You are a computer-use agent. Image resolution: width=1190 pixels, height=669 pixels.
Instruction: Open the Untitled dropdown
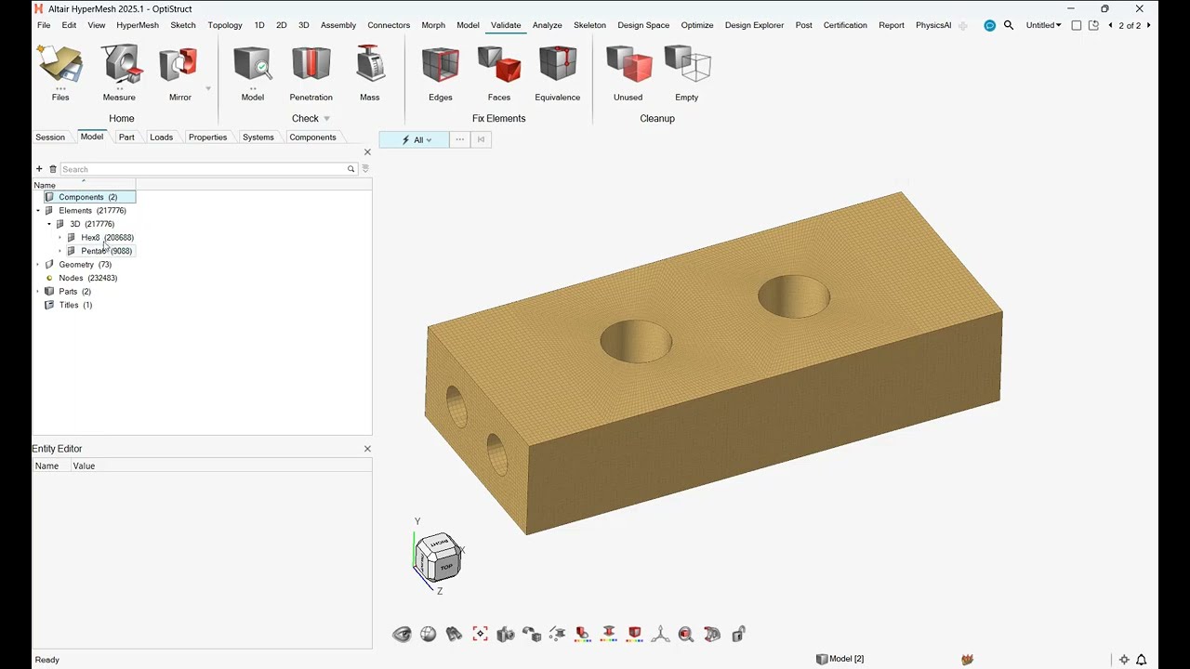pyautogui.click(x=1043, y=25)
